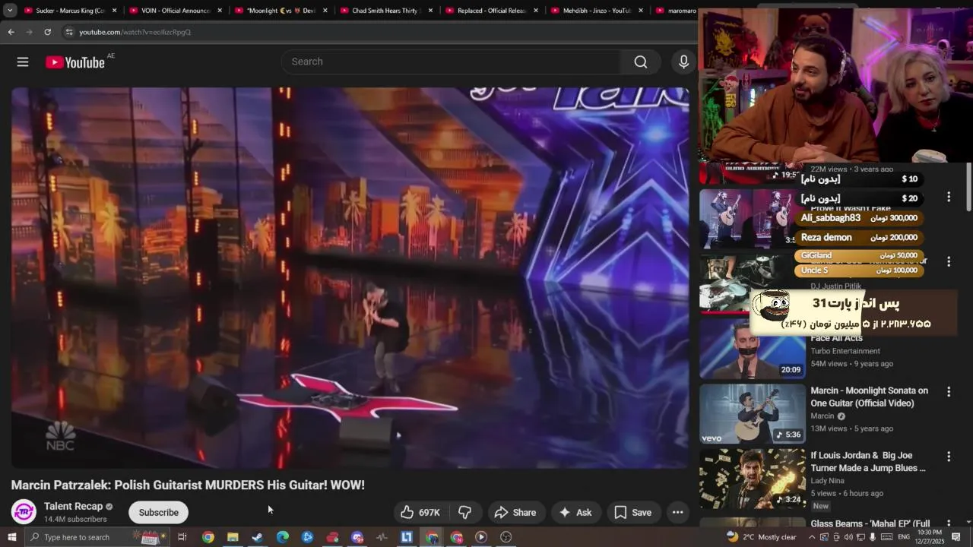Viewport: 973px width, 547px height.
Task: Click the youtube.com address bar URL
Action: point(135,32)
